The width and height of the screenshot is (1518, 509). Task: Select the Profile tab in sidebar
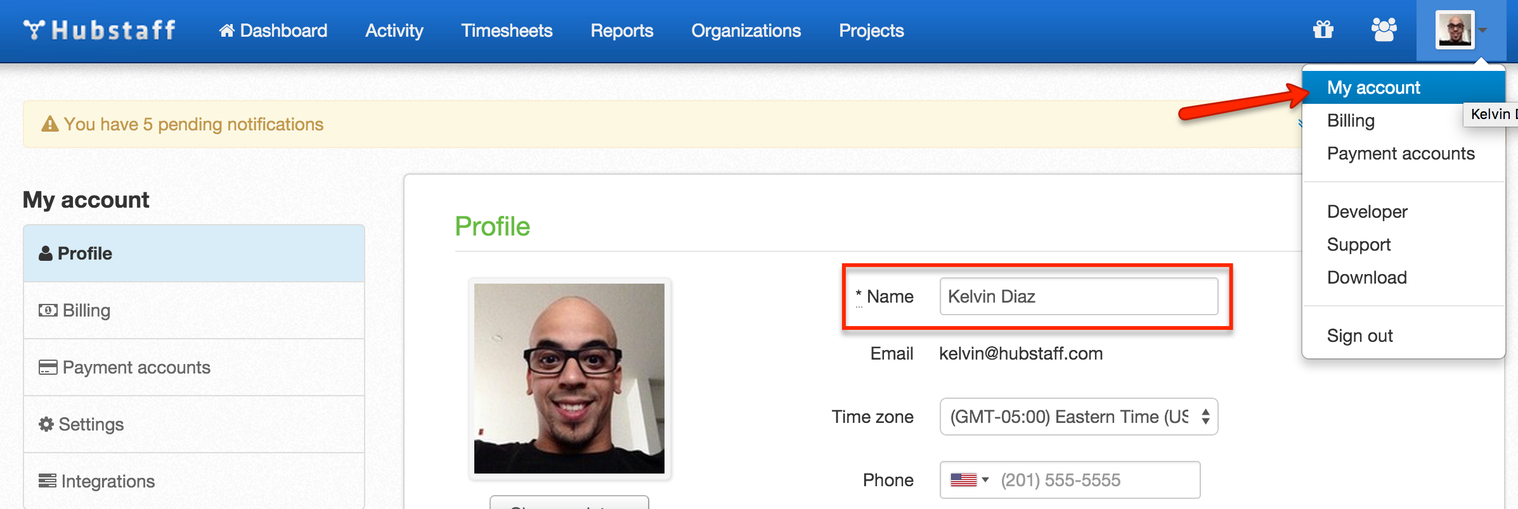pos(194,253)
